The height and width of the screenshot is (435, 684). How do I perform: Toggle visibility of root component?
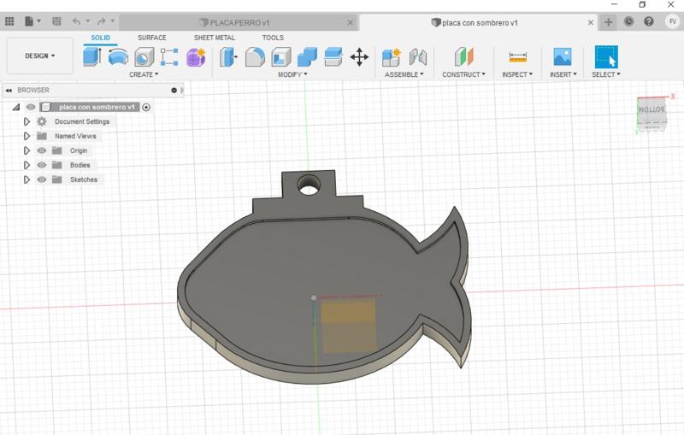(31, 107)
